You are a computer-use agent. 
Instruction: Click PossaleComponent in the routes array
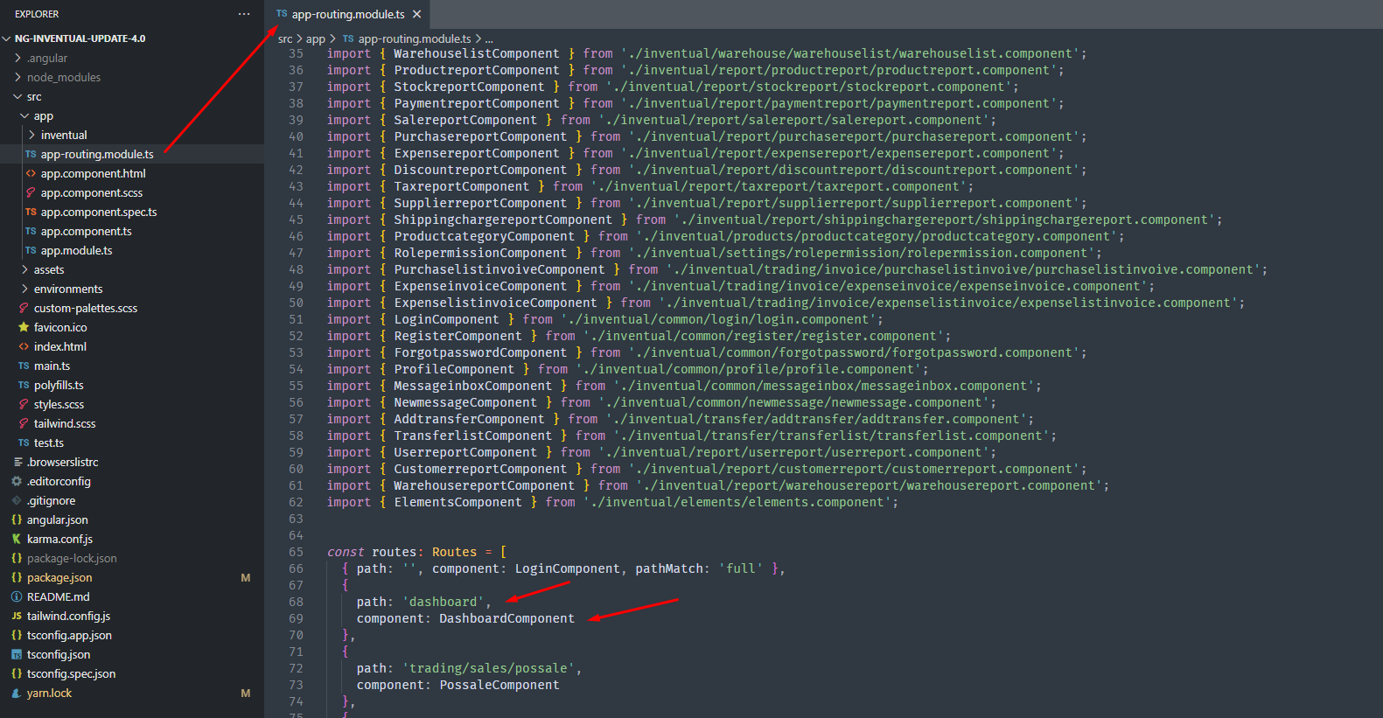499,685
